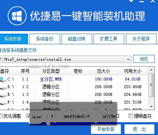
Task: Switch to the 系统安装 tab
Action: [13, 39]
